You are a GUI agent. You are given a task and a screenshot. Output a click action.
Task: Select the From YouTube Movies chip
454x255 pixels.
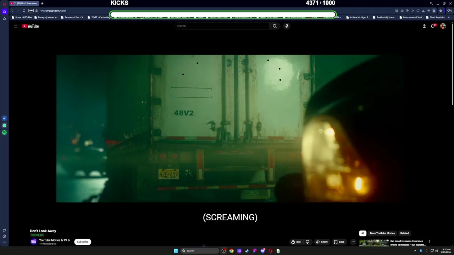382,233
